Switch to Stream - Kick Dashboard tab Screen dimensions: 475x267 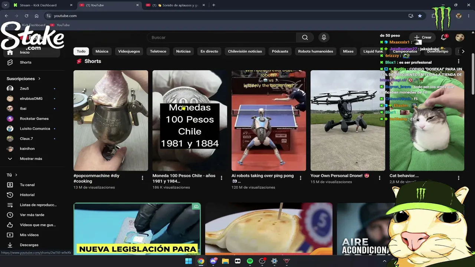[43, 5]
